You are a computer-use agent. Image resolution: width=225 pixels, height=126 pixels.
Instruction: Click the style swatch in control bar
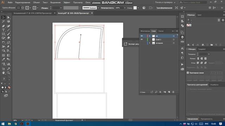pyautogui.click(x=135, y=8)
